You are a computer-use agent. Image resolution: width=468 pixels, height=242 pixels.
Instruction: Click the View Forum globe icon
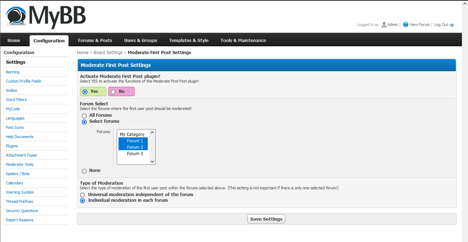click(x=406, y=25)
